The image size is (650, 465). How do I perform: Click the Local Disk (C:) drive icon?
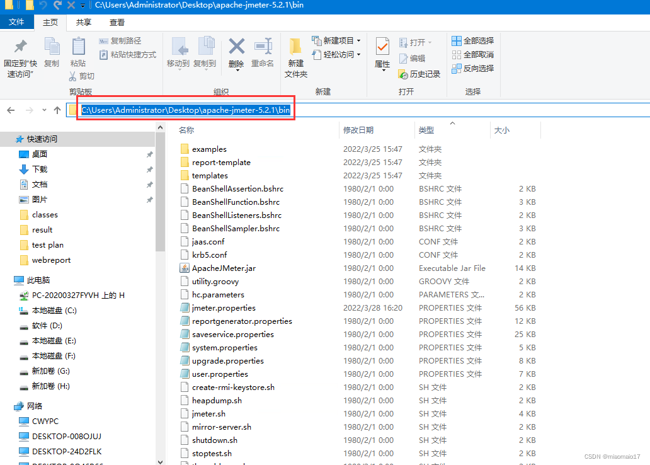click(x=24, y=310)
